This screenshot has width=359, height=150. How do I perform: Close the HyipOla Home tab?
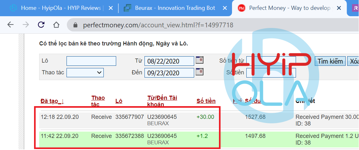[110, 8]
